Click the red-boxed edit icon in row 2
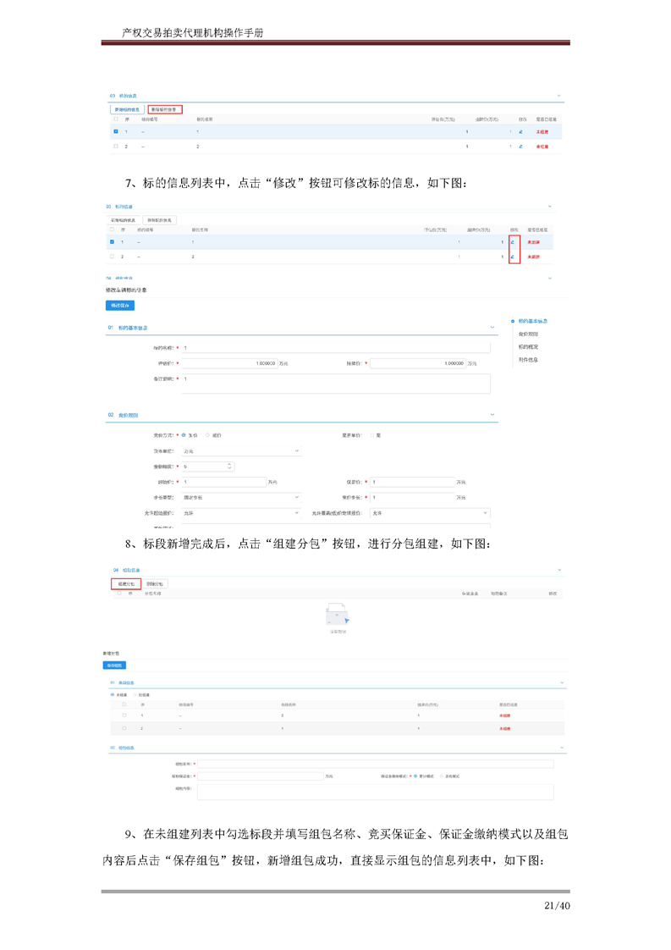The height and width of the screenshot is (950, 671). pos(513,257)
